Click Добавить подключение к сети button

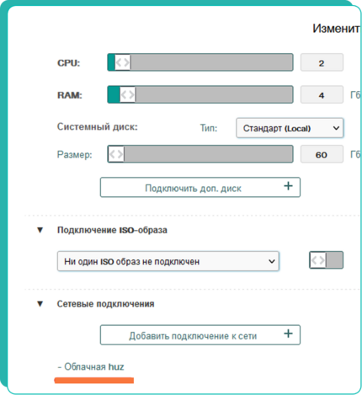(x=200, y=335)
